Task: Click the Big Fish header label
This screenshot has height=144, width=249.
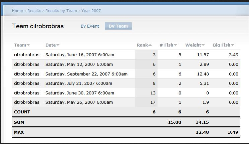Action: [x=222, y=45]
